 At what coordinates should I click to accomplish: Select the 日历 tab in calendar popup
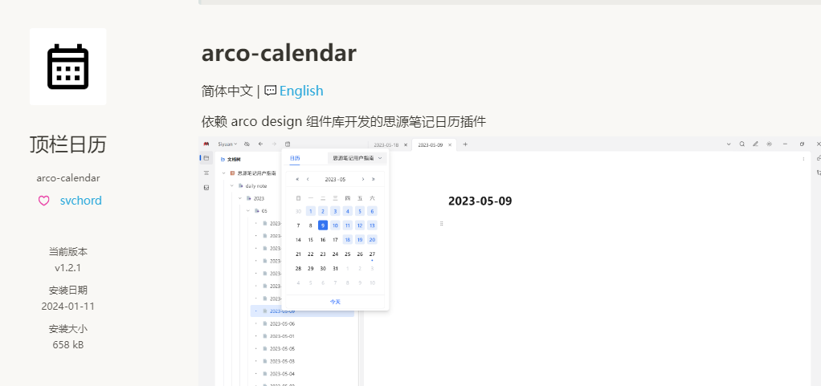pos(295,158)
